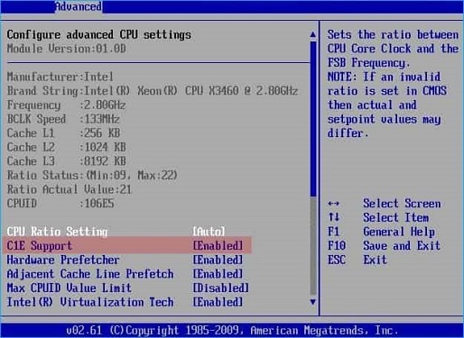The width and height of the screenshot is (464, 338).
Task: Click the left-right arrows Select Screen icon
Action: (x=333, y=204)
